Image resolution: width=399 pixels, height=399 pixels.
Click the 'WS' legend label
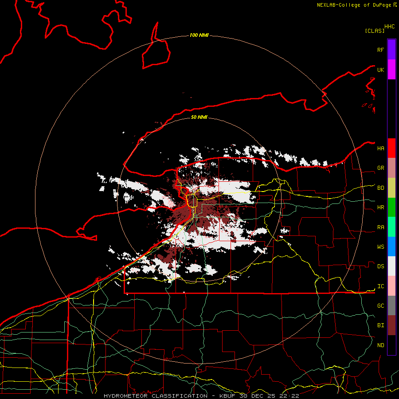381,247
